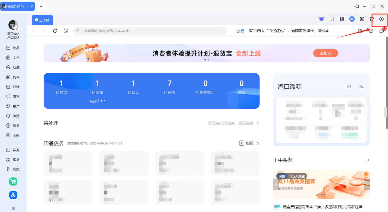
Task: Click the account switch icon on avatar
Action: click(17, 28)
